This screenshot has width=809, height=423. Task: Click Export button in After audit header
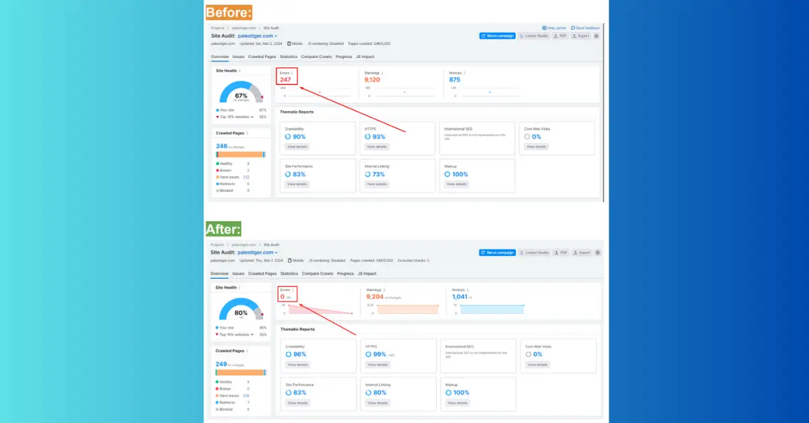(x=581, y=253)
